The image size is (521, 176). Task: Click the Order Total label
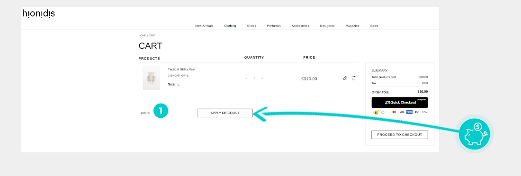(x=380, y=92)
